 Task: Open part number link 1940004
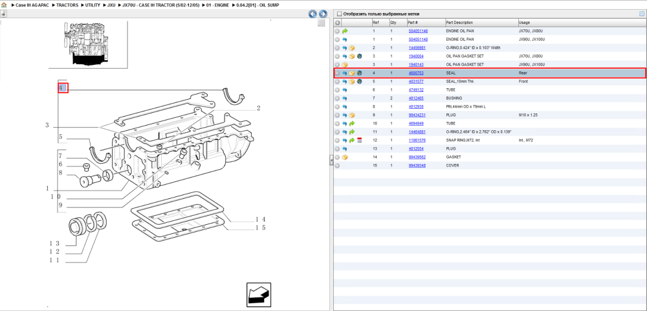416,56
